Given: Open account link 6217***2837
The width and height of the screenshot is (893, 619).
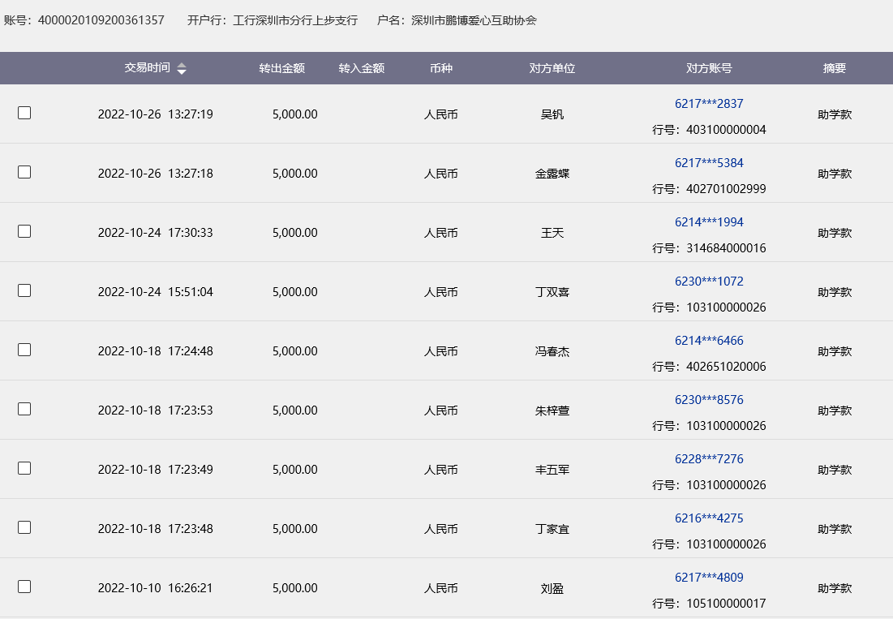Looking at the screenshot, I should coord(709,104).
